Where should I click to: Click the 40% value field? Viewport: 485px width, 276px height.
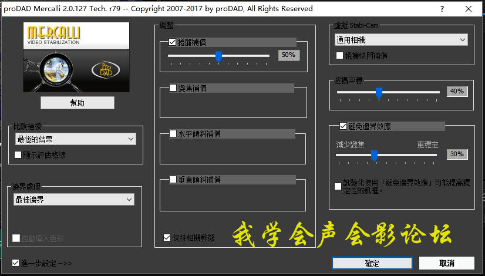(457, 91)
